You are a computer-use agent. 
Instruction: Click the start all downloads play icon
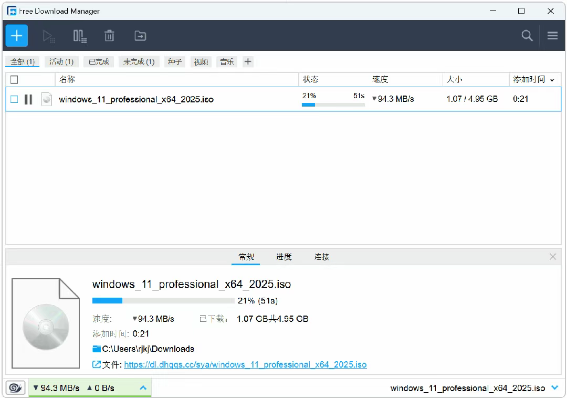(48, 36)
